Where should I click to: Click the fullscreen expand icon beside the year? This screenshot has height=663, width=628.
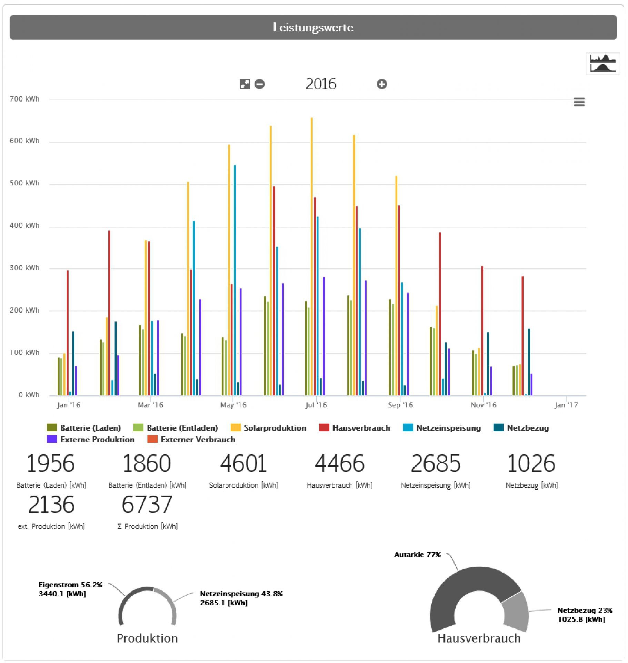point(245,84)
